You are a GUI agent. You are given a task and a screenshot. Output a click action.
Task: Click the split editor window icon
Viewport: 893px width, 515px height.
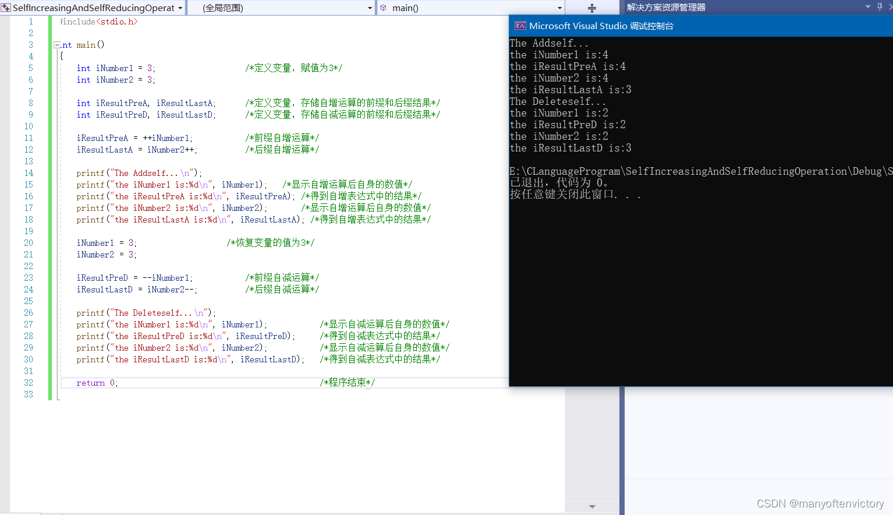pos(592,8)
